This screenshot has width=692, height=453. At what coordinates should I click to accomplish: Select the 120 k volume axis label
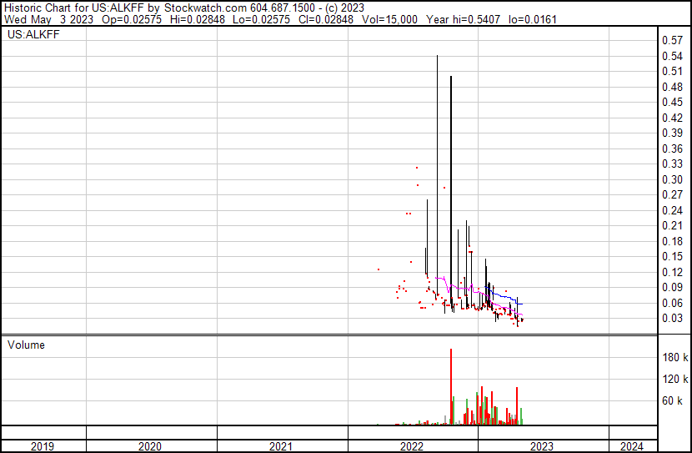[x=674, y=379]
